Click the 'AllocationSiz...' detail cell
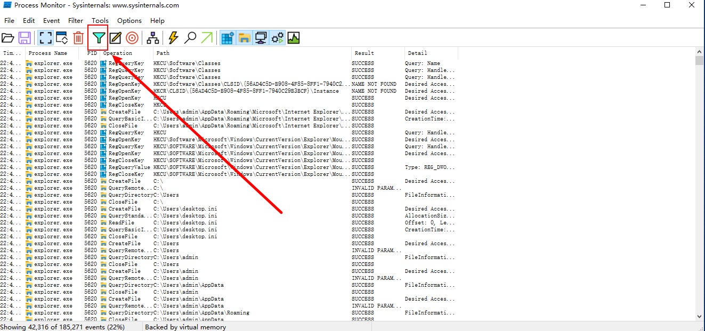 (430, 216)
